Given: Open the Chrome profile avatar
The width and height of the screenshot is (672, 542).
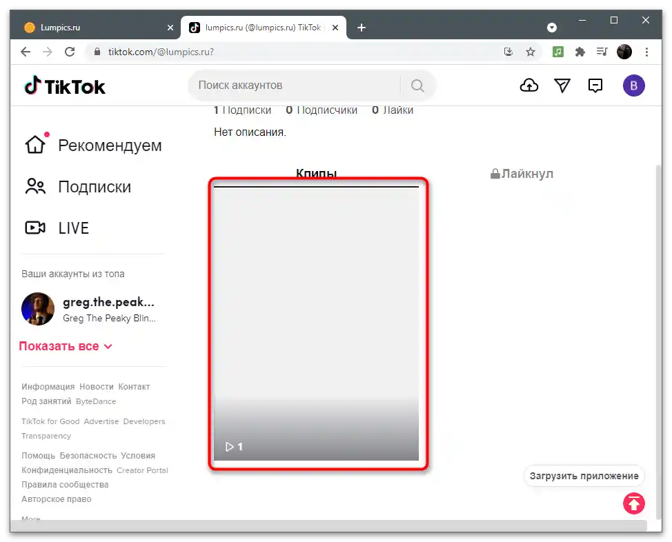Looking at the screenshot, I should (624, 52).
